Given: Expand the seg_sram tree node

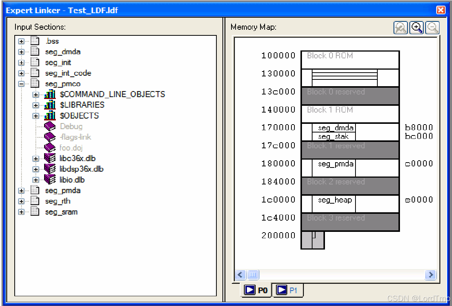Looking at the screenshot, I should [x=21, y=212].
